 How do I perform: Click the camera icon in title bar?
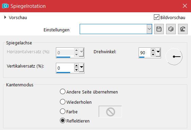[x=5, y=6]
